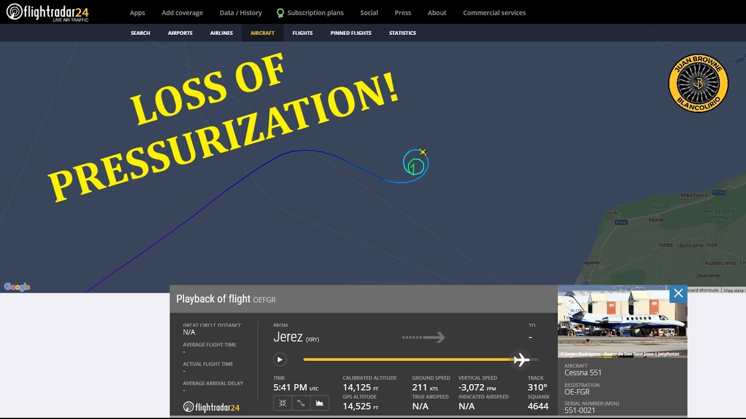Open the Statistics tab
This screenshot has width=746, height=419.
click(403, 33)
